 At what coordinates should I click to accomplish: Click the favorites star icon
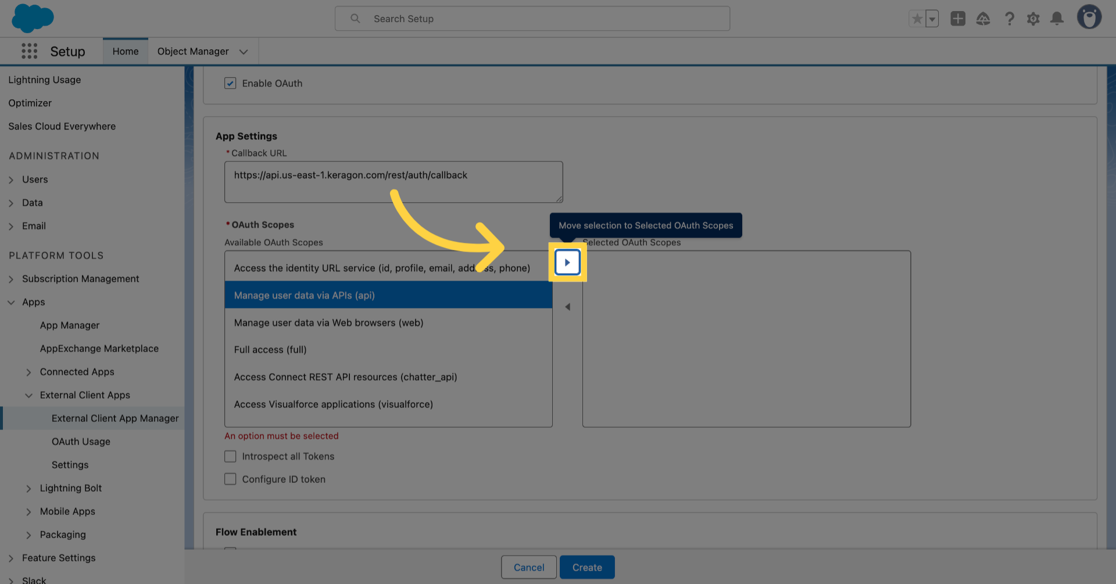point(917,19)
